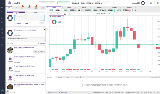Screen dimensions: 160x94
Task: Open the transfer arrows icon in the sidebar
Action: [2, 37]
